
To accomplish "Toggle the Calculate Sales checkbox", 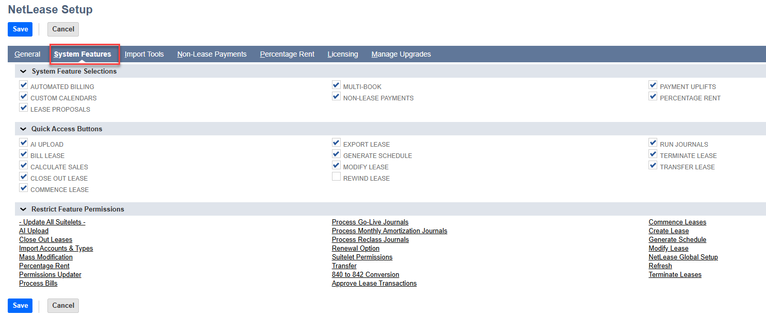I will tap(23, 166).
